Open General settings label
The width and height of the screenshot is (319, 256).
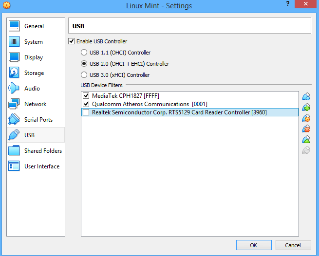coord(34,26)
